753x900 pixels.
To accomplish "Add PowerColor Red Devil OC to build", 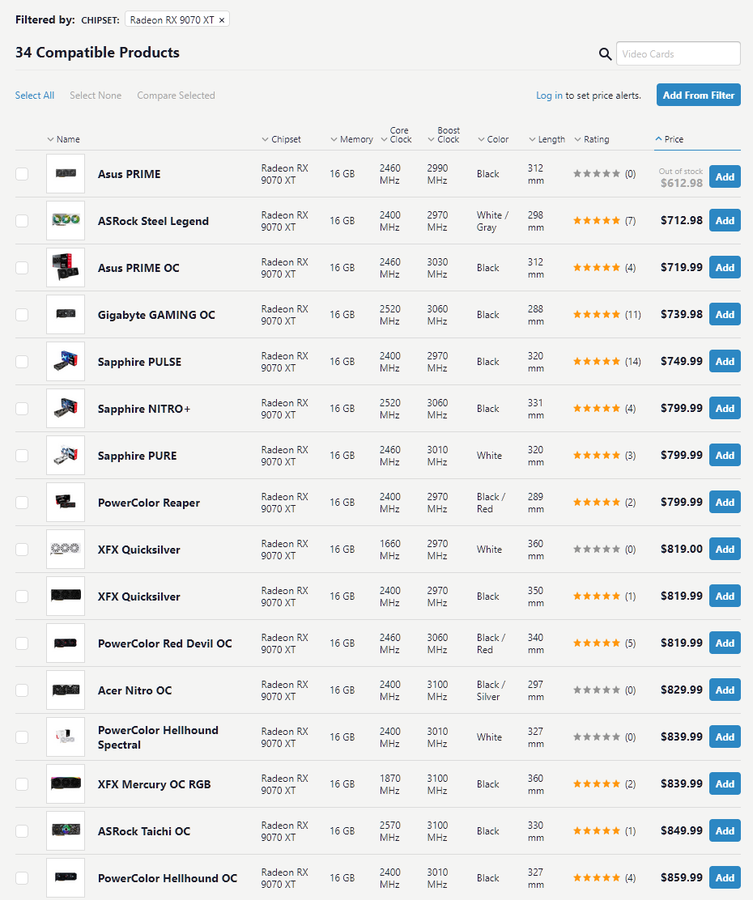I will [x=725, y=643].
